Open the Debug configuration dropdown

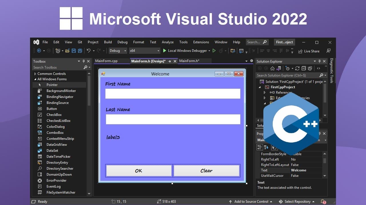118,51
